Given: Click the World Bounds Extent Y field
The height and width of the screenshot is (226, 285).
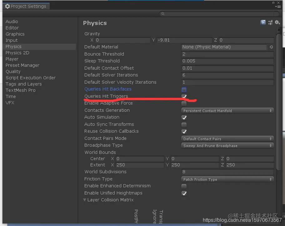Looking at the screenshot, I should point(195,165).
